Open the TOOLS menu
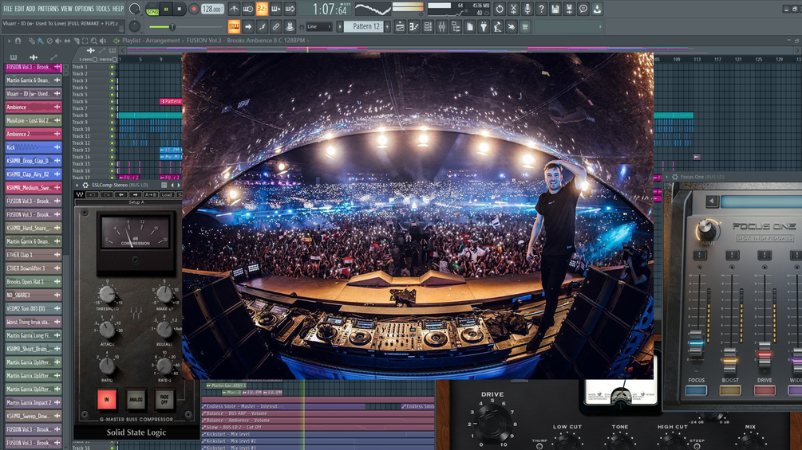Image resolution: width=802 pixels, height=450 pixels. [x=103, y=9]
